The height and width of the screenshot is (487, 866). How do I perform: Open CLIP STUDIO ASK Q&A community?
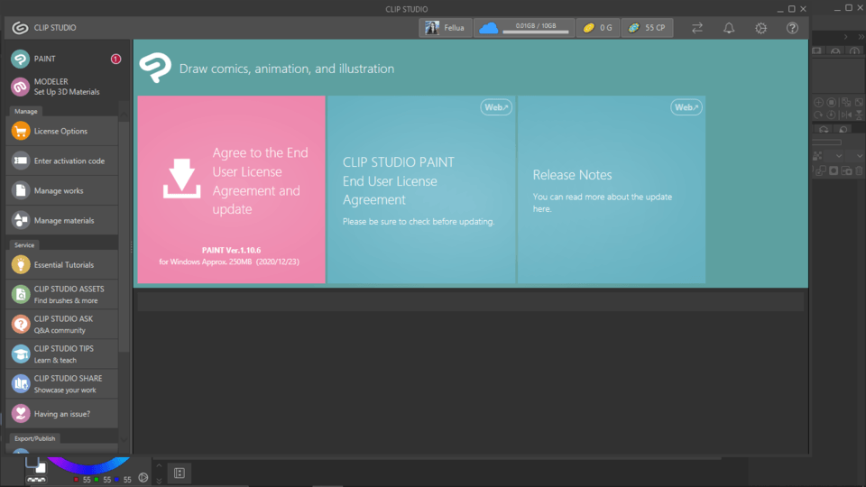[61, 324]
